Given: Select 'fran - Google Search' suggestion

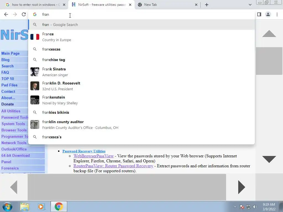Looking at the screenshot, I should point(141,25).
